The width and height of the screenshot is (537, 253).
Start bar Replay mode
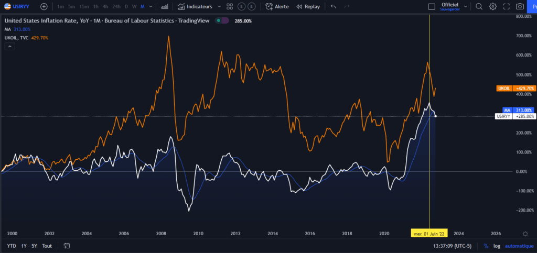[x=308, y=6]
